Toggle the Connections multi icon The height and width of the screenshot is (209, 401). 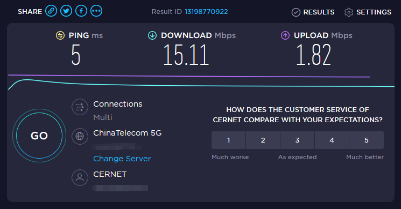(x=80, y=107)
